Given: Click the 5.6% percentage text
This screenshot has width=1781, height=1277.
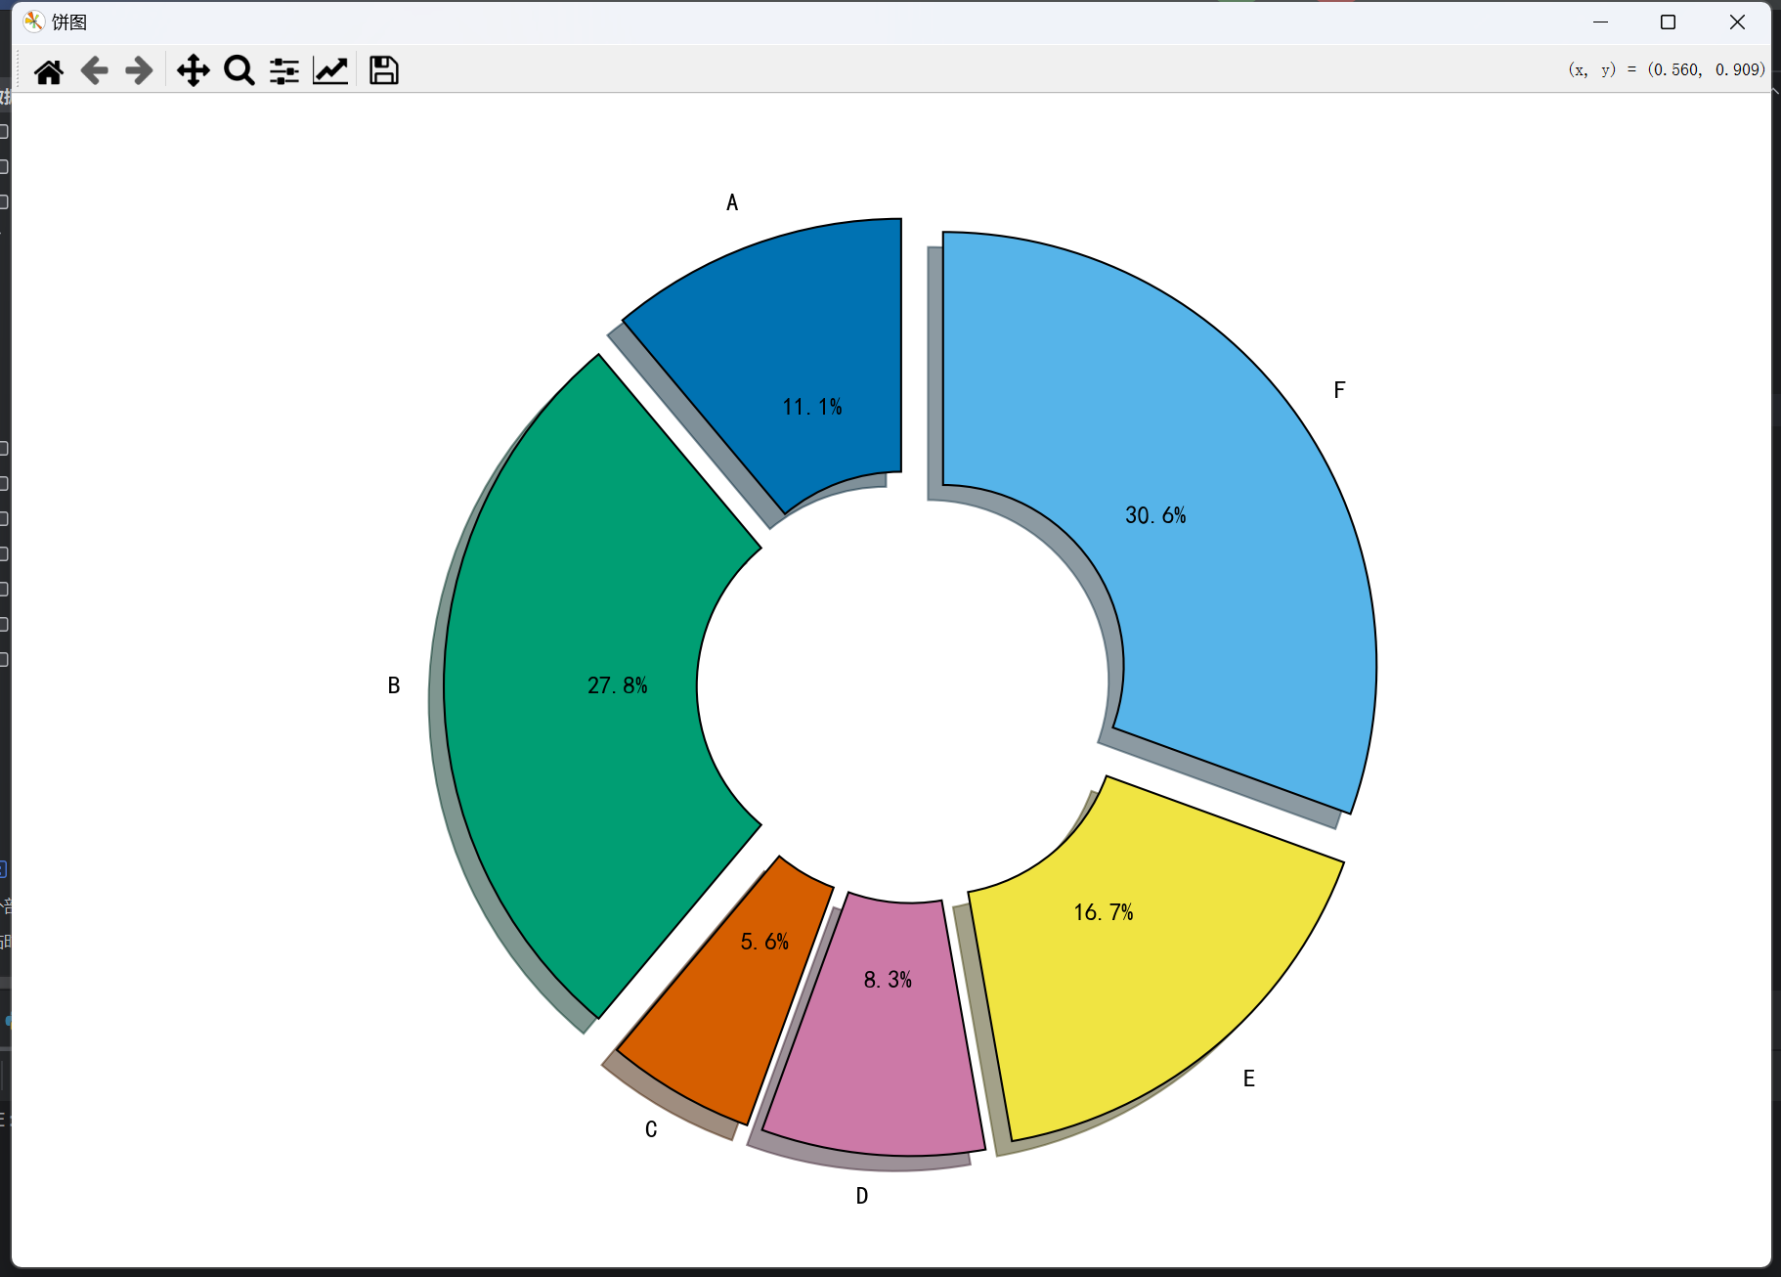Looking at the screenshot, I should coord(764,942).
